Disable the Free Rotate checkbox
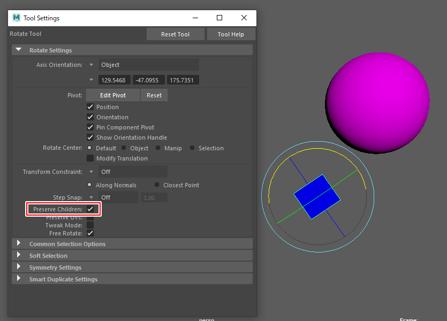447x321 pixels. (x=90, y=233)
